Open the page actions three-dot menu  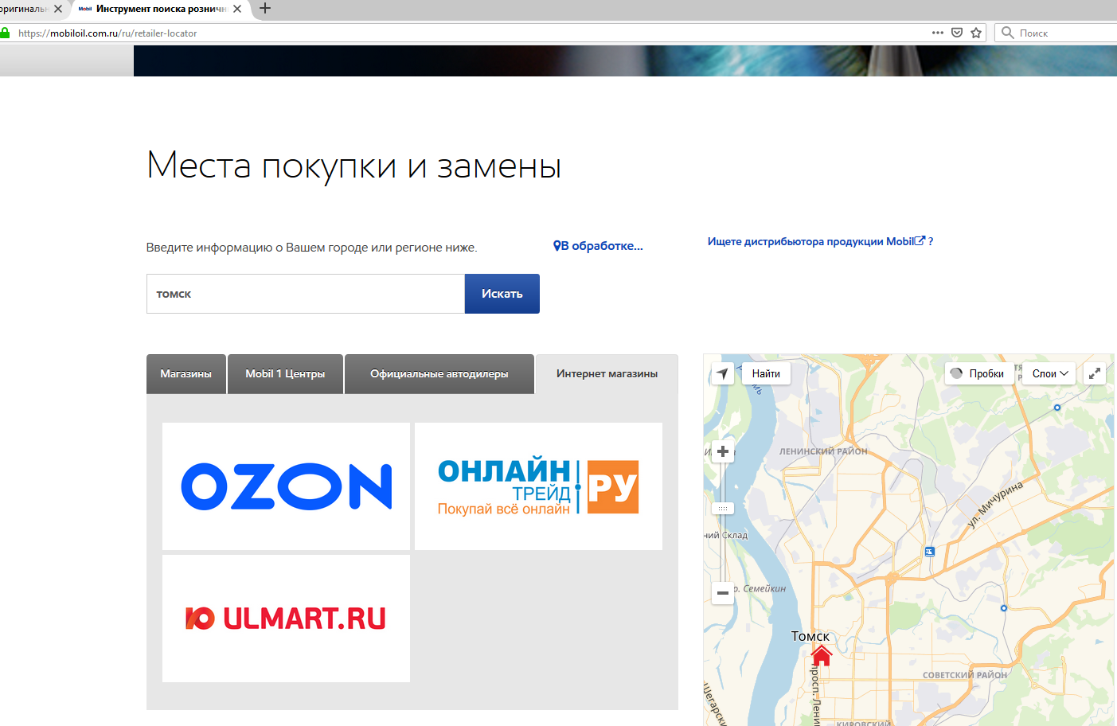click(938, 33)
